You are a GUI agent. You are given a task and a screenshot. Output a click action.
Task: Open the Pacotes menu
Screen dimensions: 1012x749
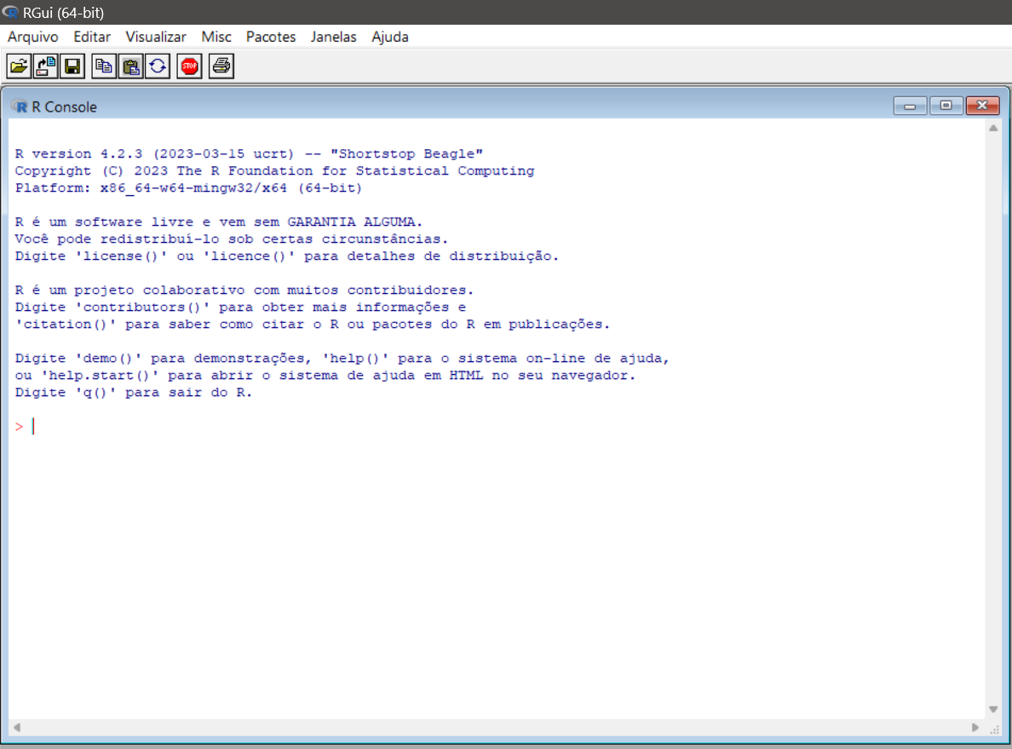click(x=270, y=37)
